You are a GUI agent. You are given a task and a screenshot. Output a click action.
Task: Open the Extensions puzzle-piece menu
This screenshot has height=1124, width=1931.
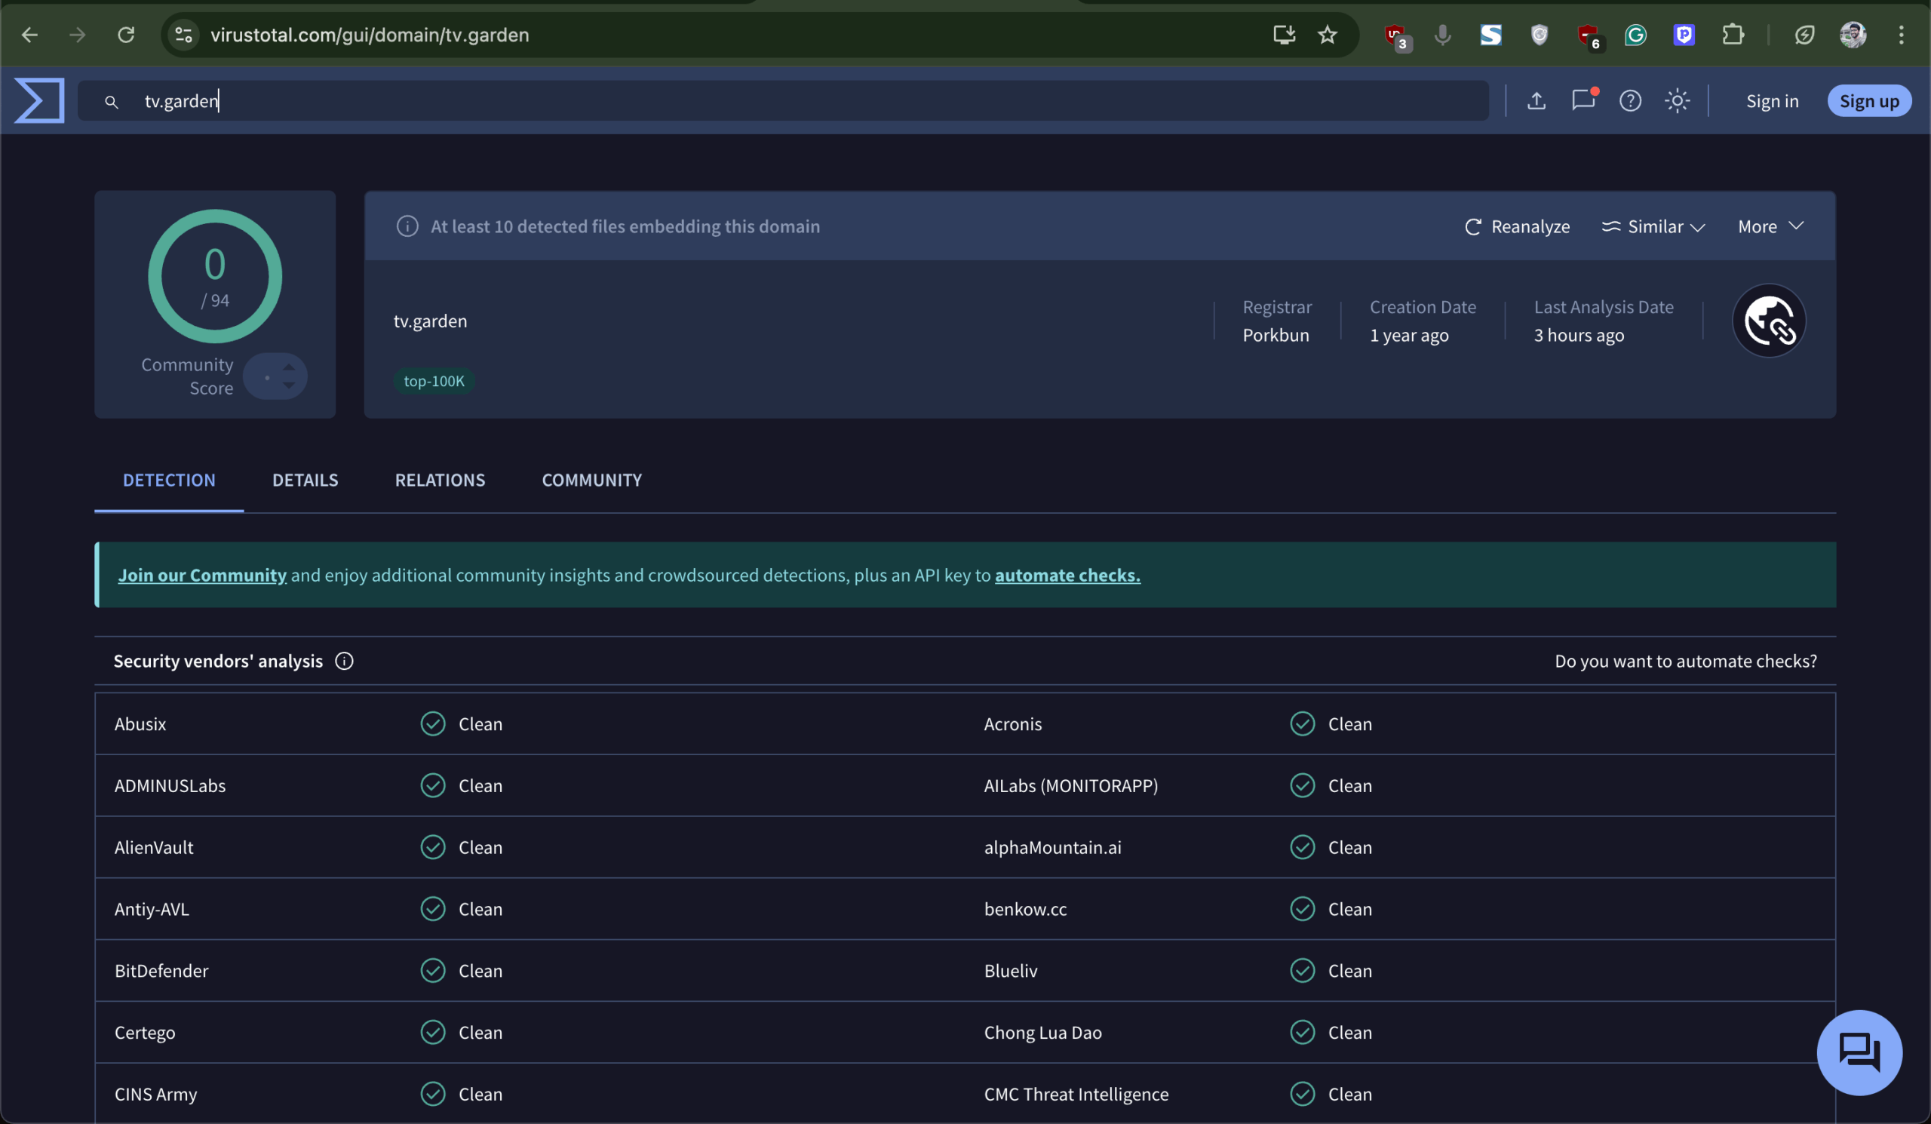(x=1733, y=35)
